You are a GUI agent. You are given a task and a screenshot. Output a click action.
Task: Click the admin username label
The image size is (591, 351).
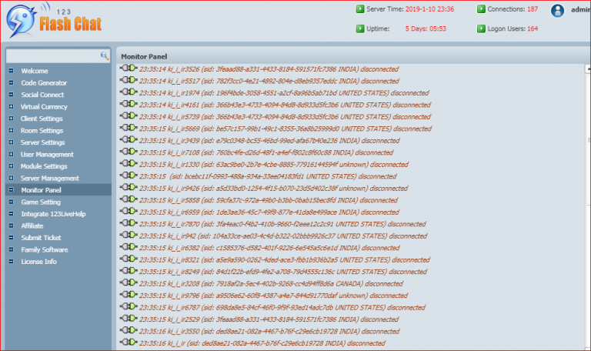[580, 10]
